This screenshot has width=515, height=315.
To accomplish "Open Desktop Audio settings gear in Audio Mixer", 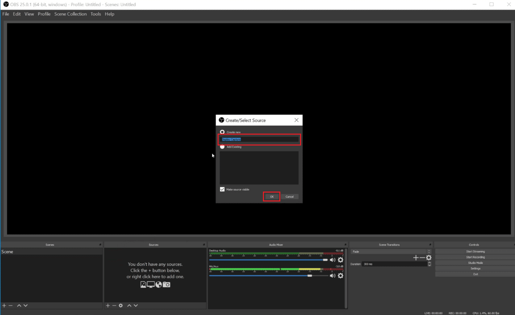I will tap(340, 260).
